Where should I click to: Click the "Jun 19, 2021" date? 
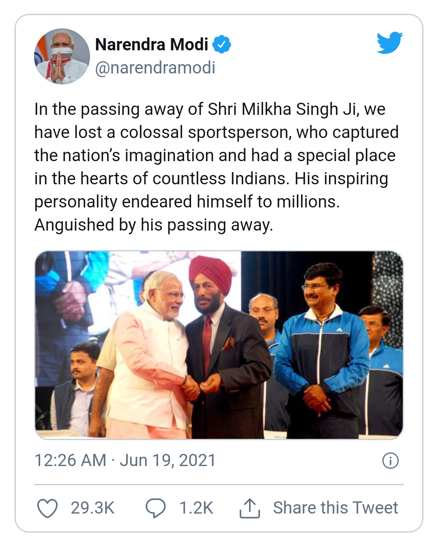coord(167,461)
